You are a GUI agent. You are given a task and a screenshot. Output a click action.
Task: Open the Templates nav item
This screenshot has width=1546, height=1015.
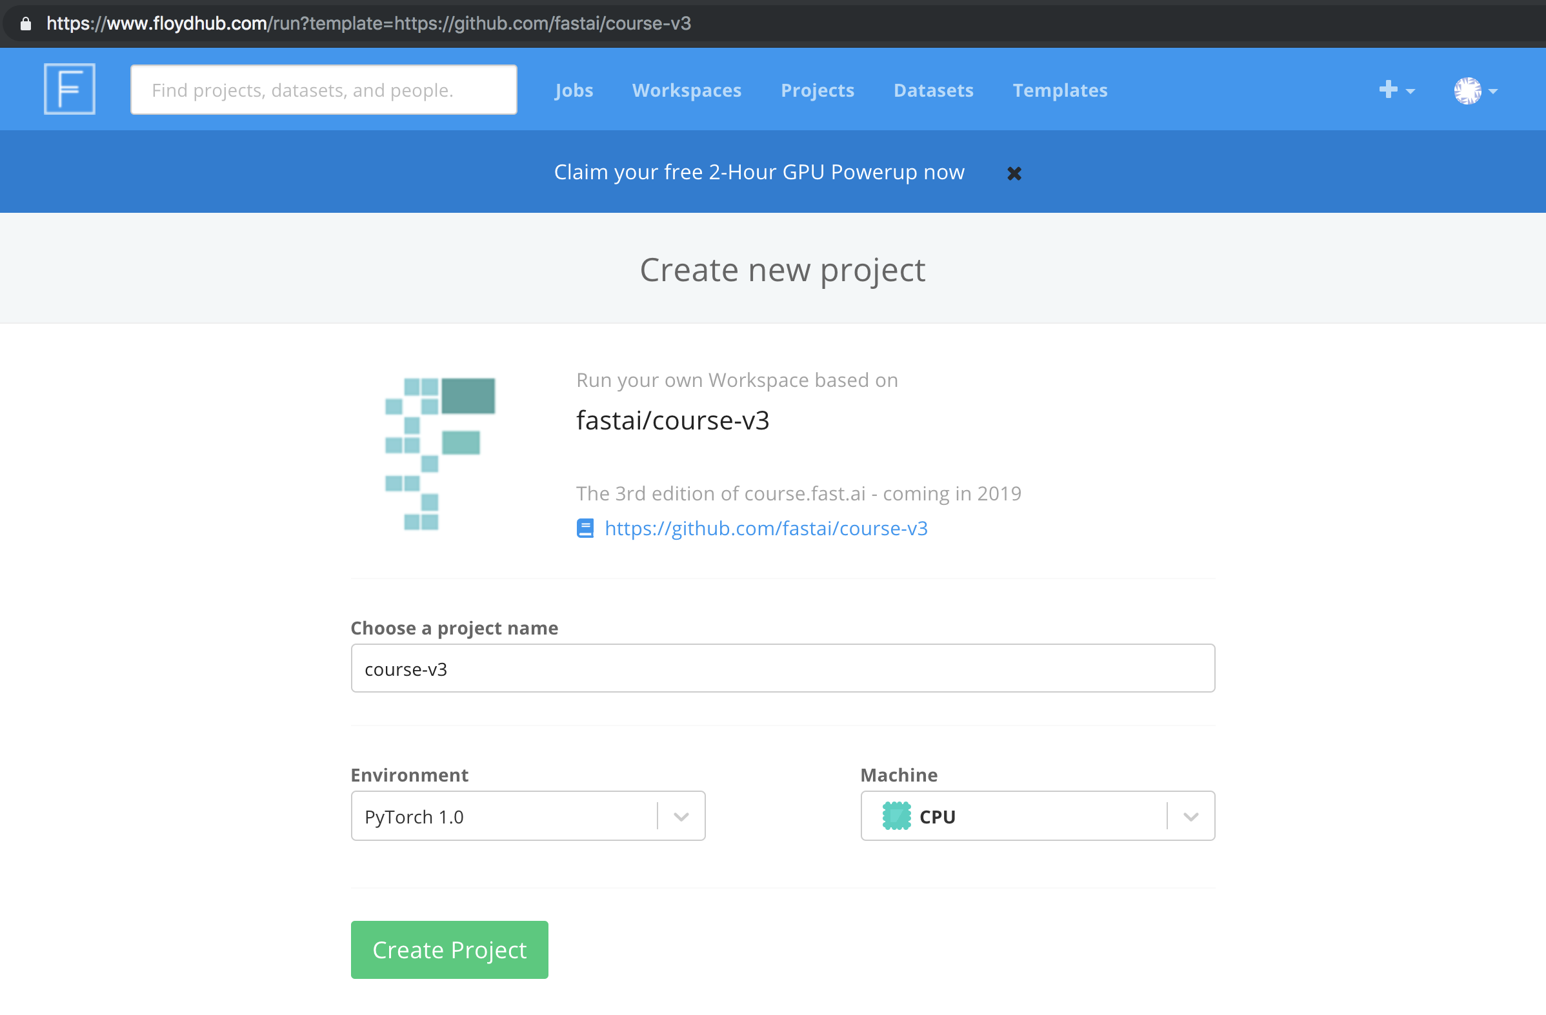click(1059, 90)
